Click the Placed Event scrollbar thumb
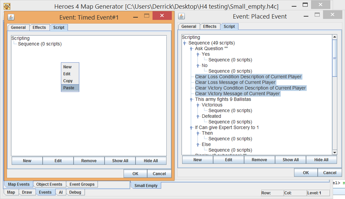This screenshot has height=199, width=345. [x=335, y=58]
